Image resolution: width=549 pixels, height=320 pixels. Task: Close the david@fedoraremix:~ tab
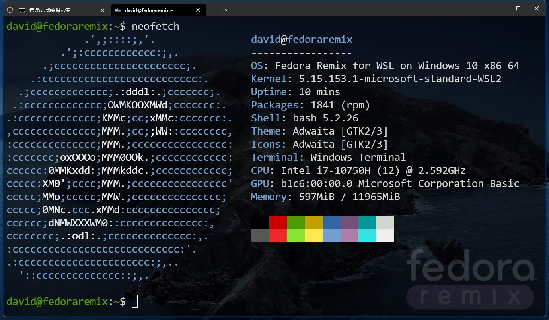(x=198, y=10)
